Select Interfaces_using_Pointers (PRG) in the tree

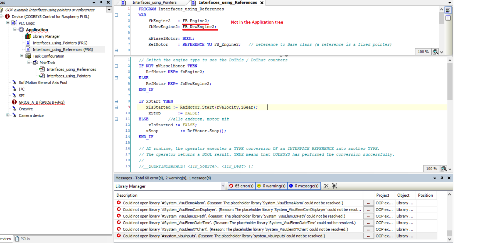click(x=60, y=43)
